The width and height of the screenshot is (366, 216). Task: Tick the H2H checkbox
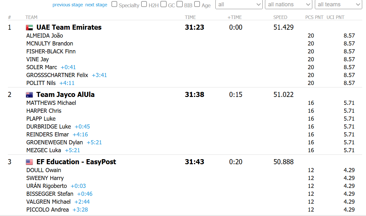point(144,4)
